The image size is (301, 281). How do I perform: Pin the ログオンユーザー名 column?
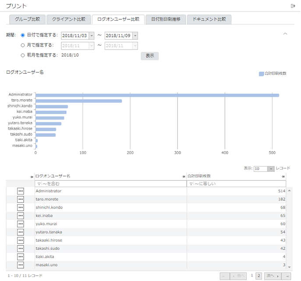tap(184, 176)
